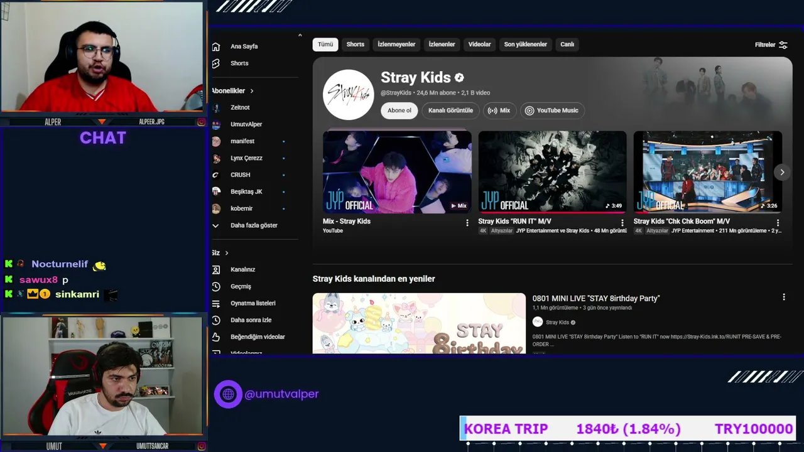The height and width of the screenshot is (452, 804).
Task: Open the Lynx Çerezz subscription channel
Action: click(x=246, y=158)
